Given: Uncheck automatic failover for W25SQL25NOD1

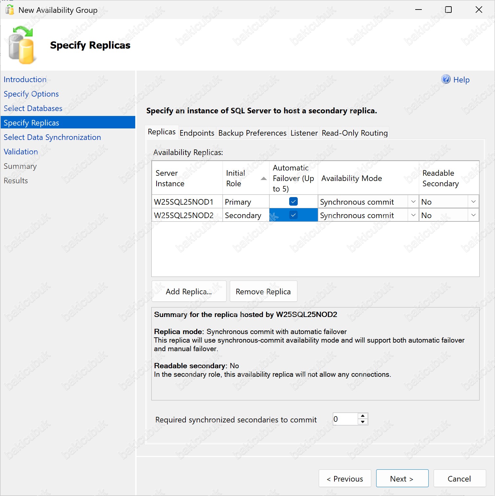Looking at the screenshot, I should tap(293, 202).
